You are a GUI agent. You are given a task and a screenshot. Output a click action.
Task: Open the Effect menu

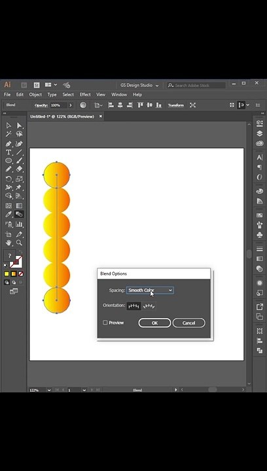pyautogui.click(x=85, y=95)
